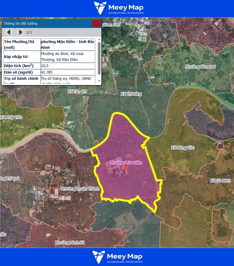Click the red location pin on Mão Điền
This screenshot has height=266, width=234.
126,166
